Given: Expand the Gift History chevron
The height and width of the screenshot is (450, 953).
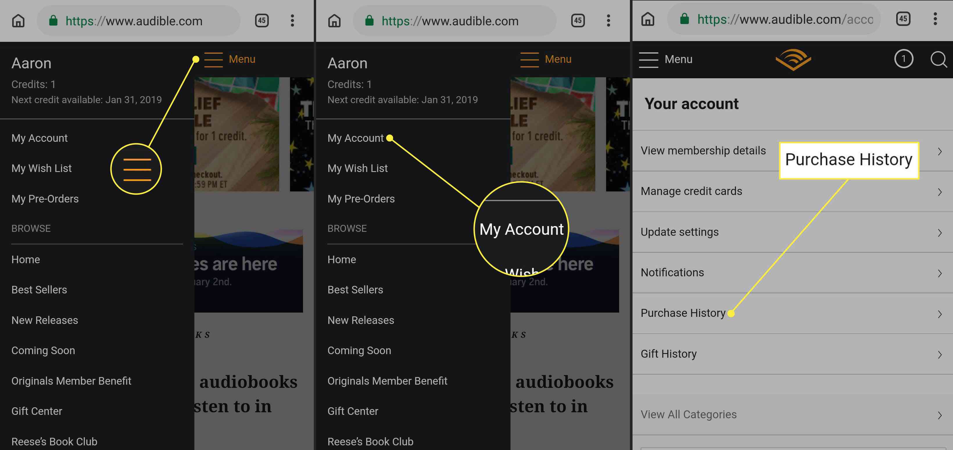Looking at the screenshot, I should tap(940, 355).
